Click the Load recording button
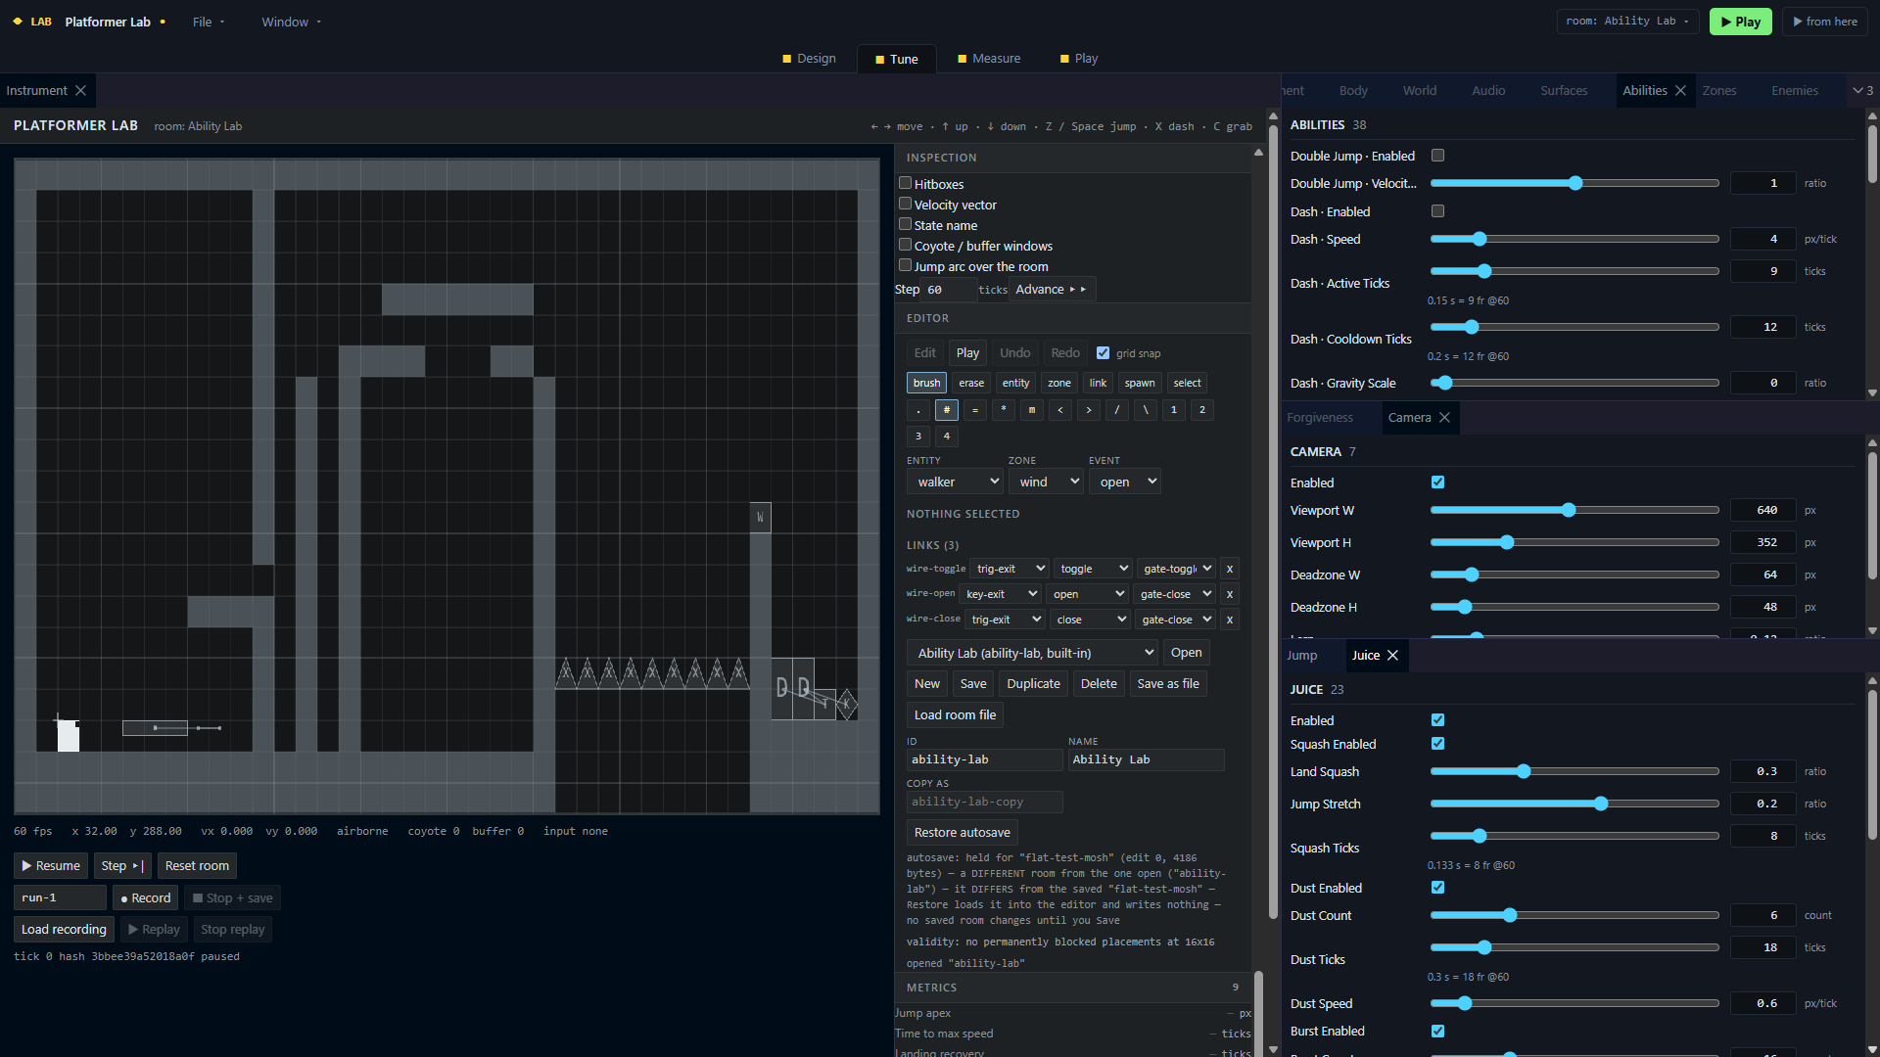This screenshot has height=1057, width=1880. 64,930
